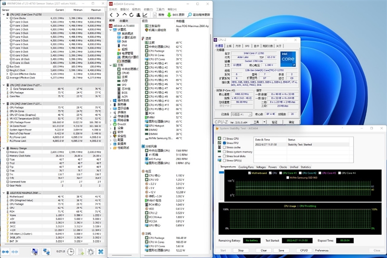Click BIOS item in AIDA64 tree

[x=122, y=92]
